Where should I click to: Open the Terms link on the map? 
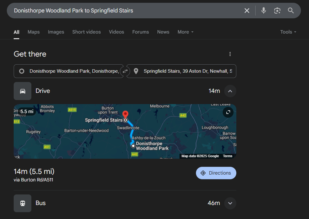pyautogui.click(x=227, y=156)
